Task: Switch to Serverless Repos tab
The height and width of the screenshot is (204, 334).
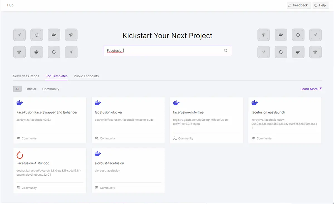Action: click(x=26, y=76)
